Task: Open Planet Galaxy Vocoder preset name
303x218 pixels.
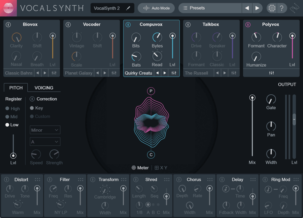Action: tap(79, 73)
